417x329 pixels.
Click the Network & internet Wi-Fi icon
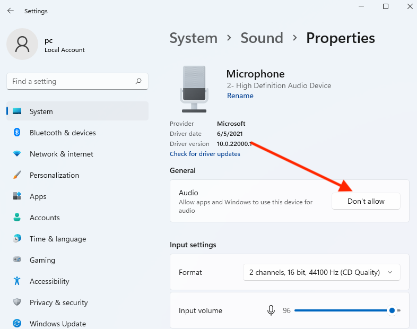[17, 154]
